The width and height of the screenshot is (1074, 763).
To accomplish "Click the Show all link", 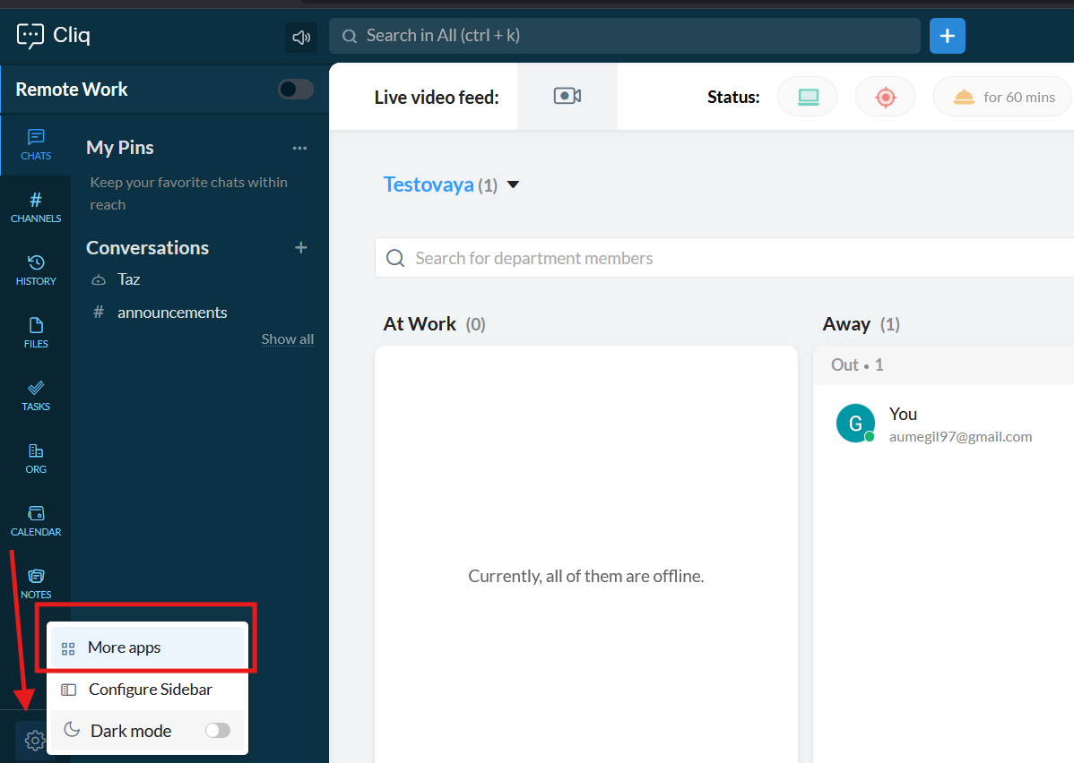I will click(x=287, y=339).
